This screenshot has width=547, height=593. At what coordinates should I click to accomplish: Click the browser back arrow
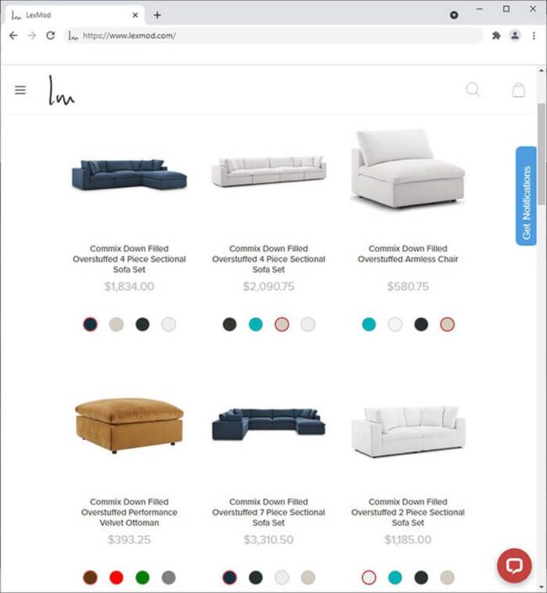pyautogui.click(x=13, y=35)
